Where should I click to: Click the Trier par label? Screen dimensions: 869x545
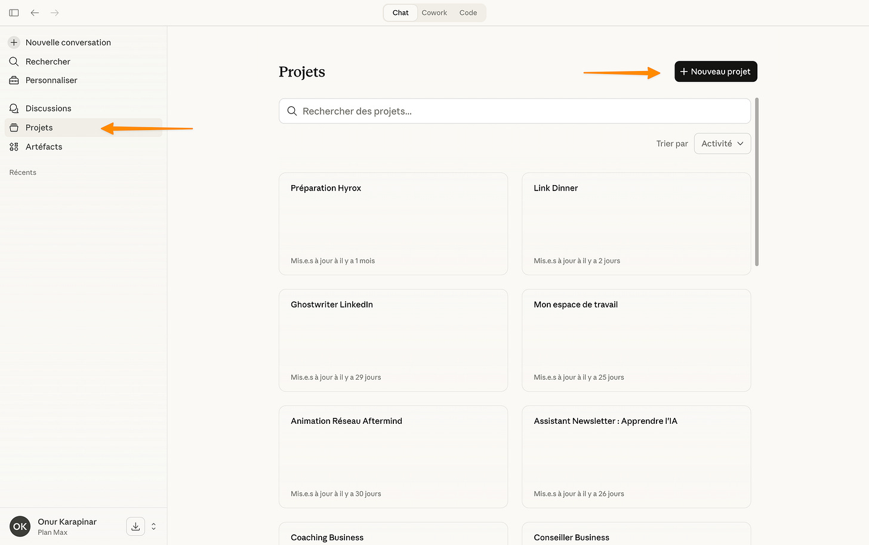(x=672, y=144)
